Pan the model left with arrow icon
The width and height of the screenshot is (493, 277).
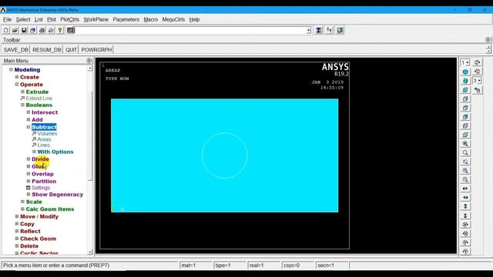click(465, 189)
